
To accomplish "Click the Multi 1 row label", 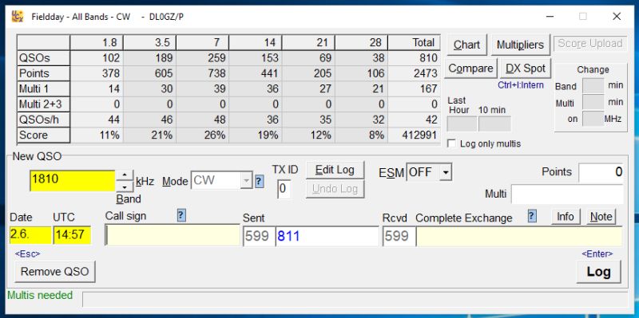I will click(x=44, y=88).
